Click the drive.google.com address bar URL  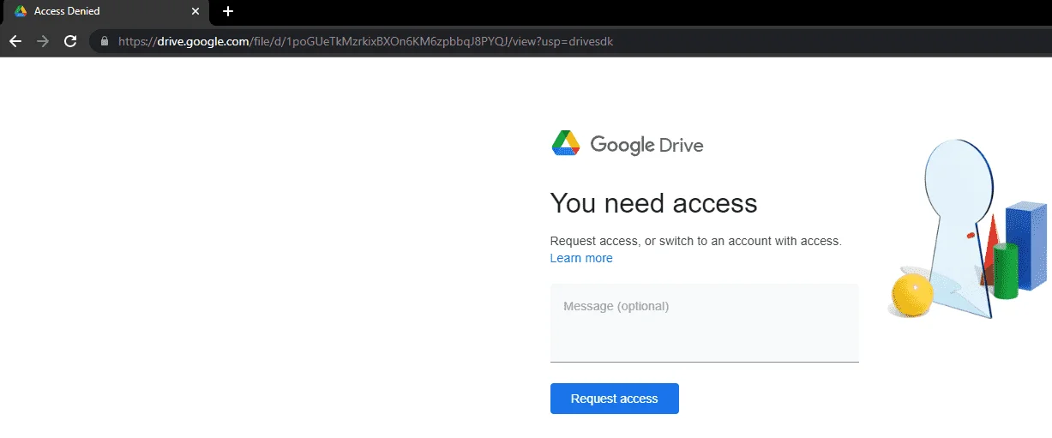point(366,41)
